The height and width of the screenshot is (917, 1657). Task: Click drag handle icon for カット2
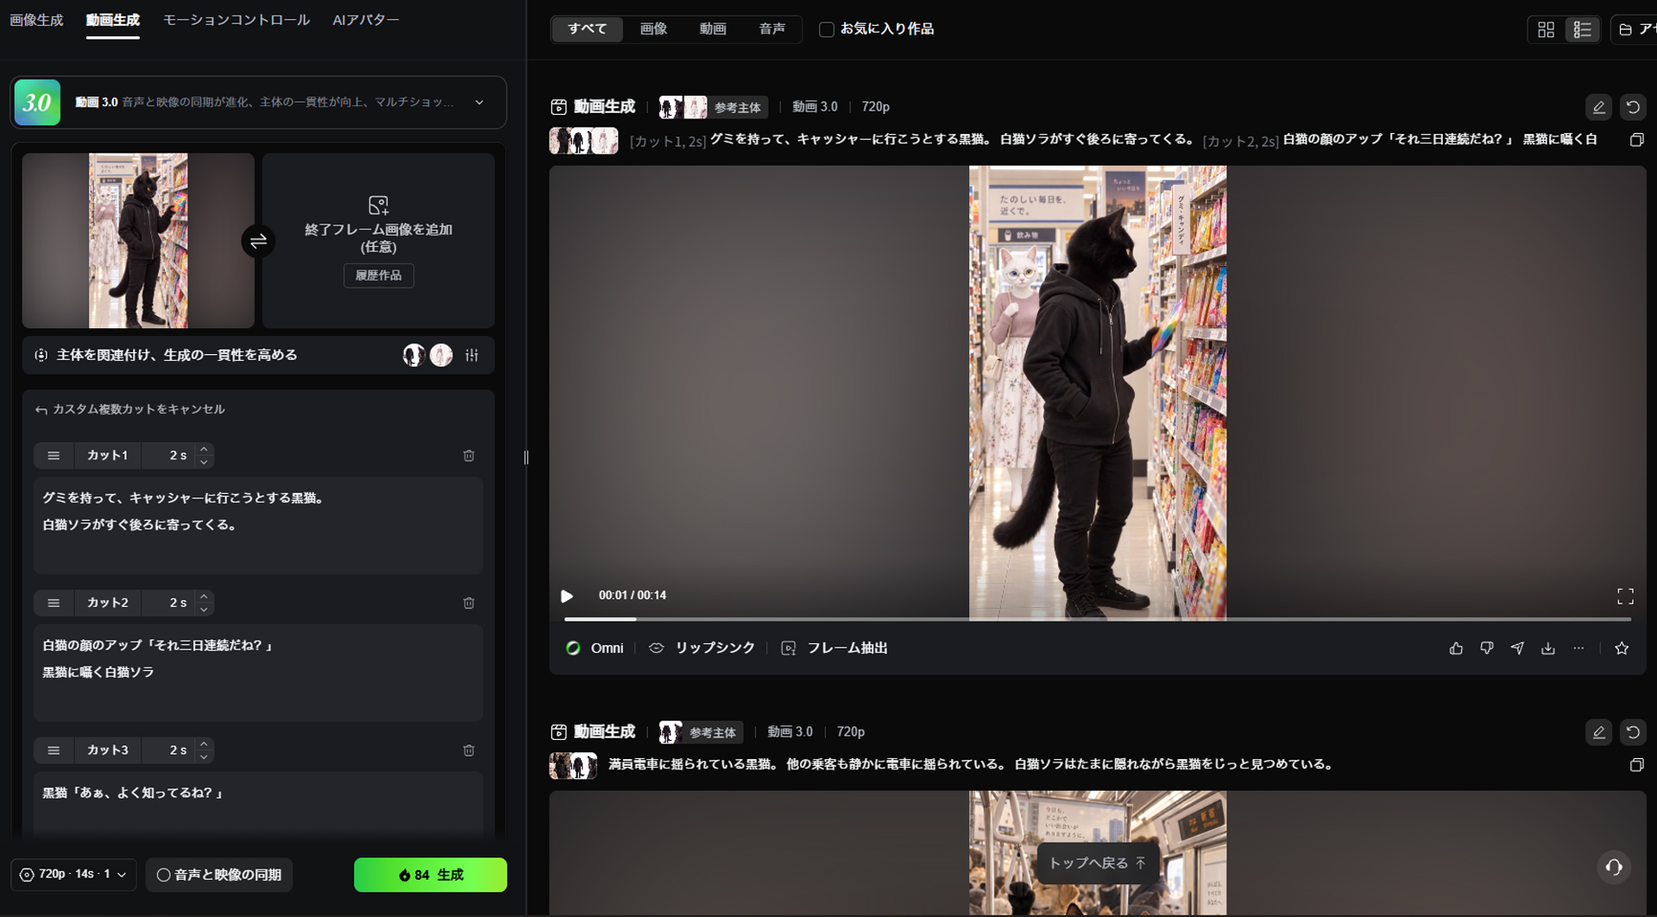(x=54, y=603)
